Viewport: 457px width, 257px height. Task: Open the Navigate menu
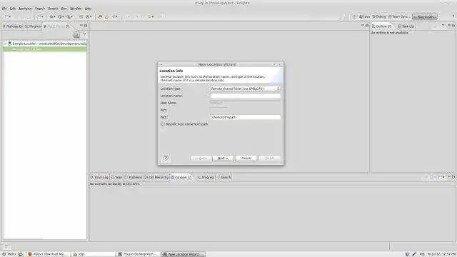pos(25,9)
